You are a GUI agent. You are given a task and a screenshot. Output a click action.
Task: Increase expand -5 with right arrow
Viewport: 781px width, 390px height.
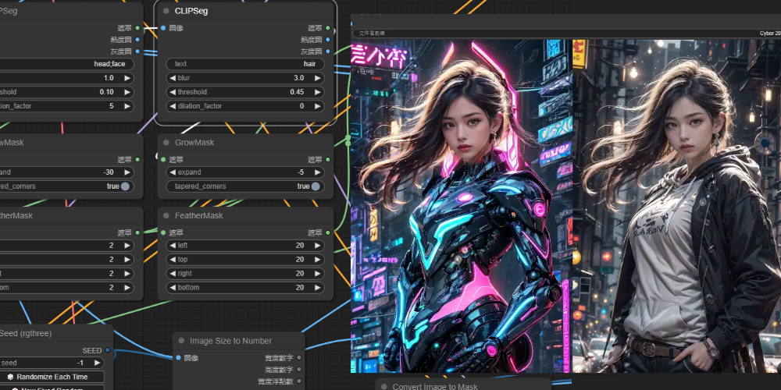(317, 172)
